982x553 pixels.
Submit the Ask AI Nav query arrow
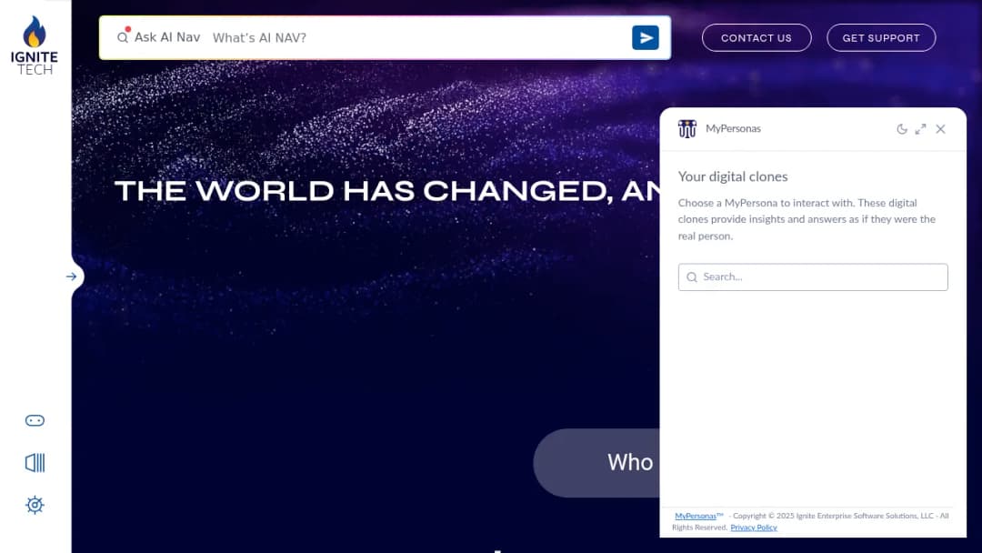[645, 37]
